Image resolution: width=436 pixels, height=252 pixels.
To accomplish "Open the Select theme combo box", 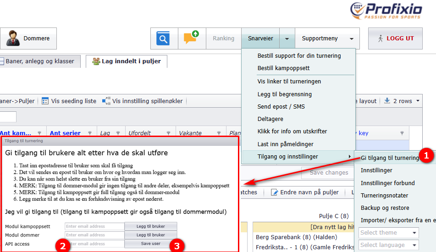I will coord(388,233).
